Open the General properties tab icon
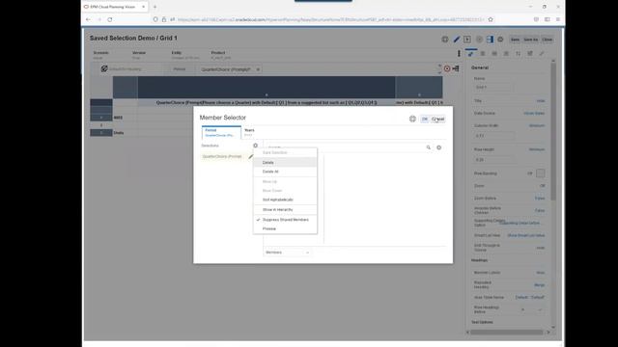 click(470, 54)
